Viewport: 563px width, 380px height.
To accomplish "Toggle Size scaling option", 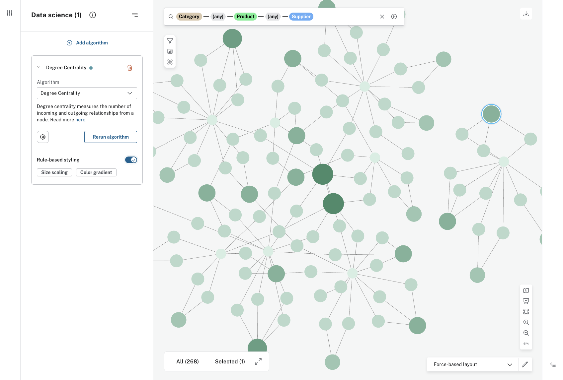I will (x=54, y=172).
